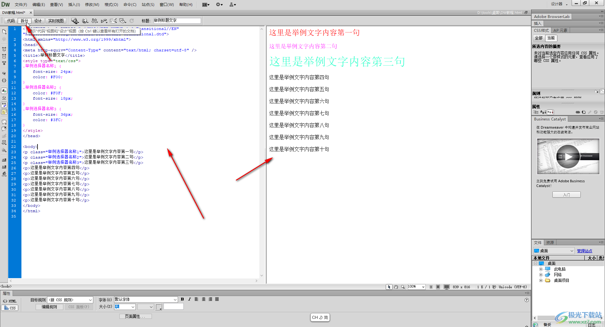Open the multiscreen preview icon
605x327 pixels.
75,21
